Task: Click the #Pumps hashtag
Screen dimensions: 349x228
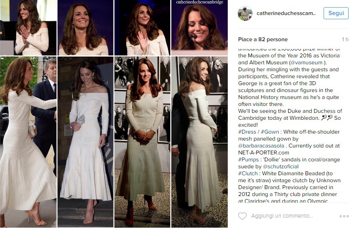Action: pyautogui.click(x=249, y=160)
